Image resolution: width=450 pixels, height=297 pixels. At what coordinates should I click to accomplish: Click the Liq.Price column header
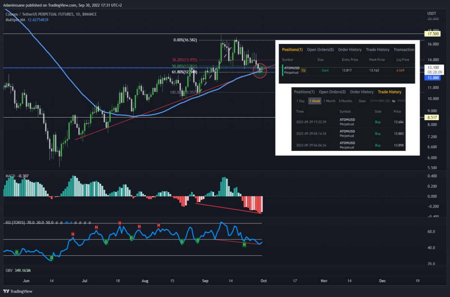tap(402, 60)
